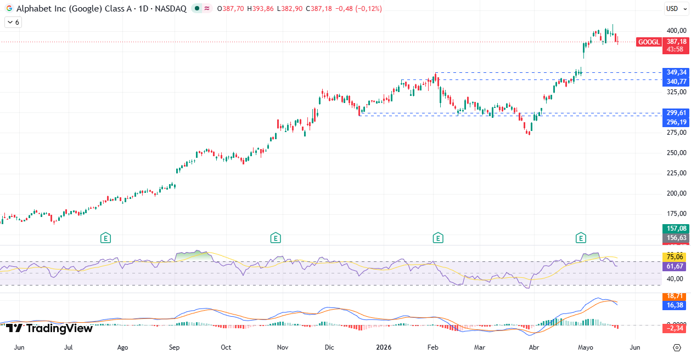Click the gray 156,63 axis label
The height and width of the screenshot is (354, 691).
coord(676,237)
